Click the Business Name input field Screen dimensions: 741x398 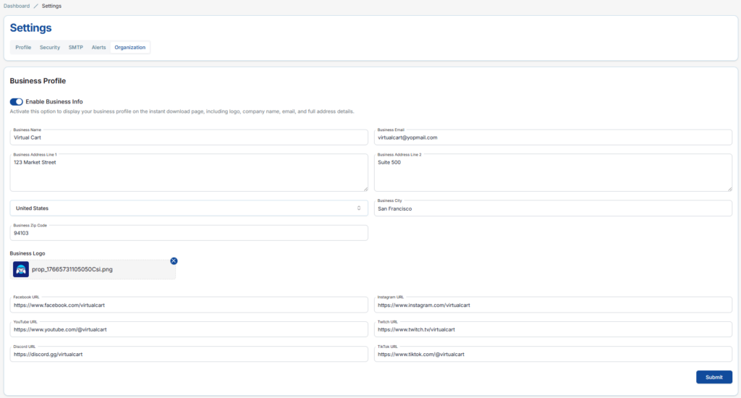point(189,137)
